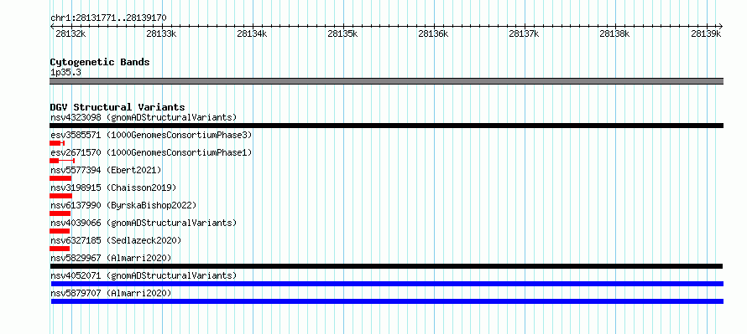Click the black bar under nsv5829967
747x334 pixels.
tap(386, 266)
